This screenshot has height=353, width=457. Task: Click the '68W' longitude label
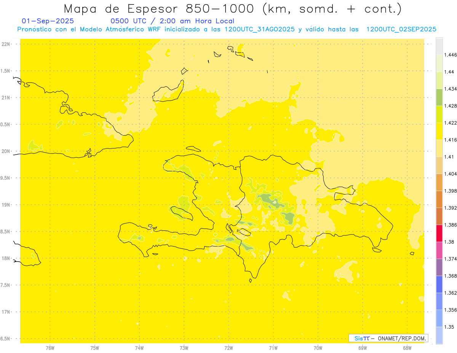click(407, 348)
